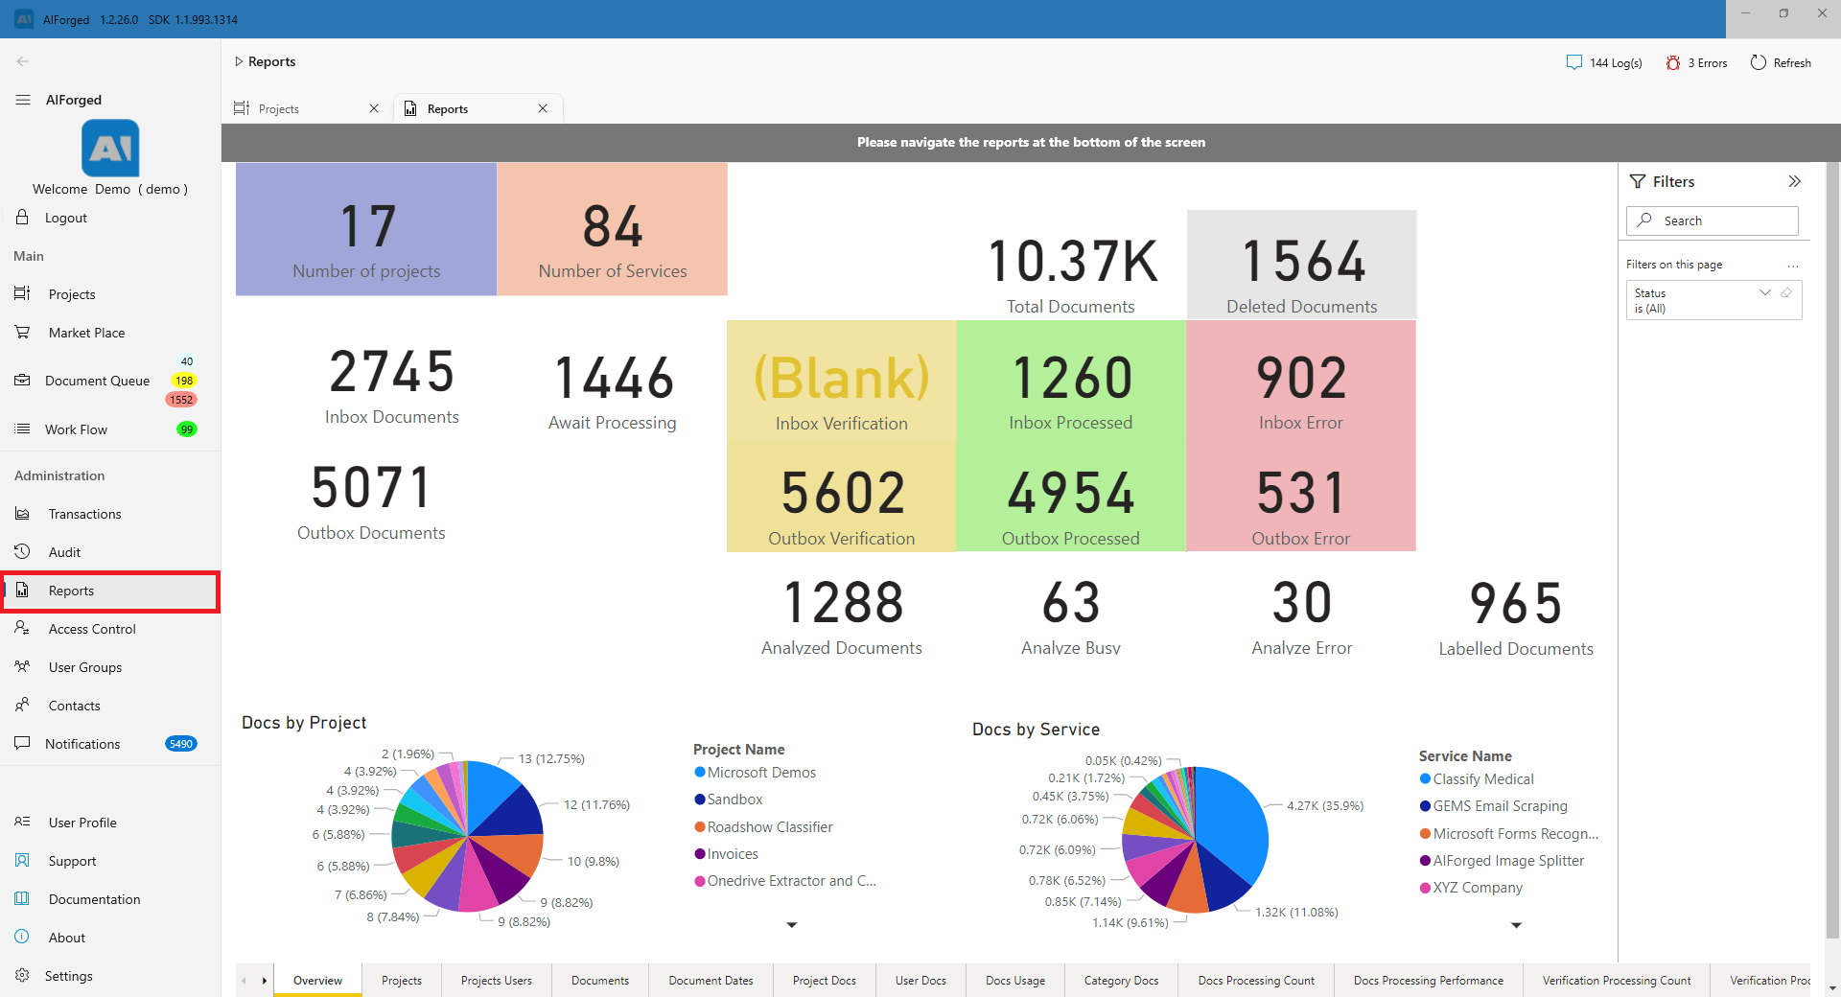Click the Refresh button label
This screenshot has width=1841, height=997.
click(x=1792, y=62)
